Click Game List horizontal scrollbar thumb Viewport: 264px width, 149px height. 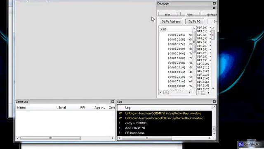click(50, 138)
